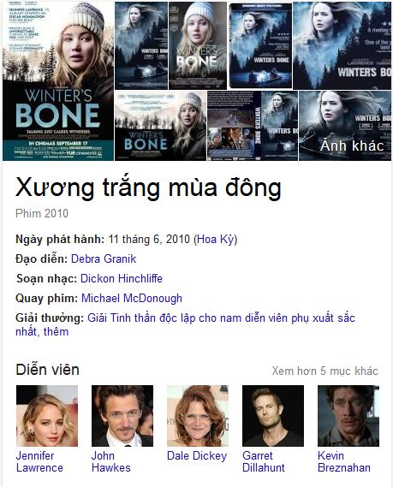
Task: Open the 'Hoa Kỳ' country link
Action: pyautogui.click(x=215, y=239)
